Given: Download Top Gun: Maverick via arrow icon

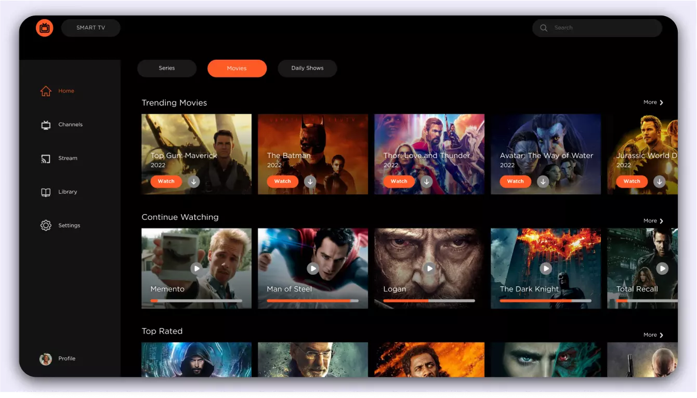Looking at the screenshot, I should click(x=194, y=181).
